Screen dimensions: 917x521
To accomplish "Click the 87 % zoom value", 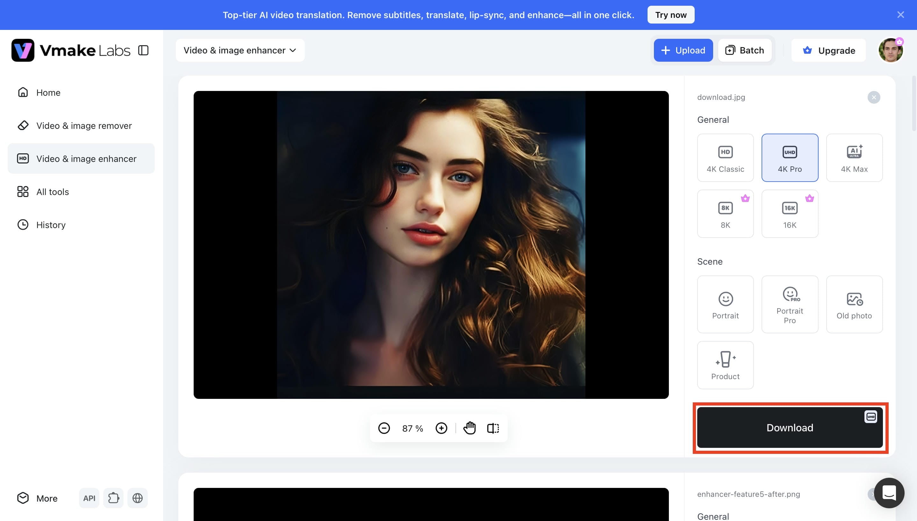I will [412, 428].
